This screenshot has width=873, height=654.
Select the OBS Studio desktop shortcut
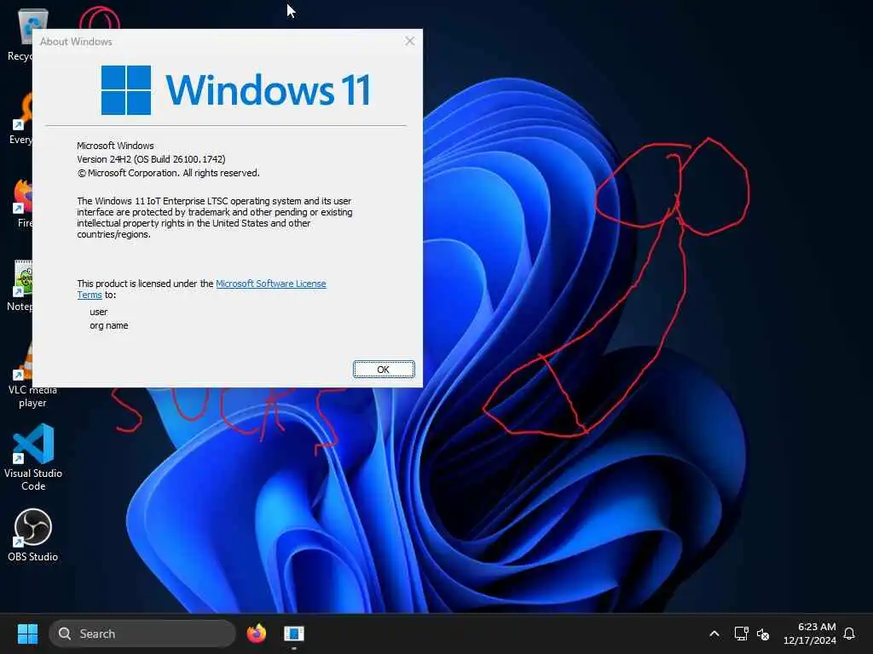pyautogui.click(x=33, y=535)
